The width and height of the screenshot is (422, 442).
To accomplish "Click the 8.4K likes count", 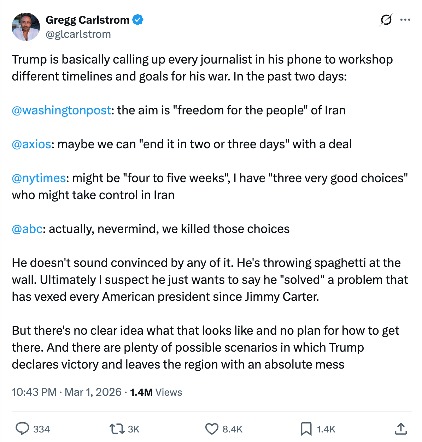I will [232, 429].
